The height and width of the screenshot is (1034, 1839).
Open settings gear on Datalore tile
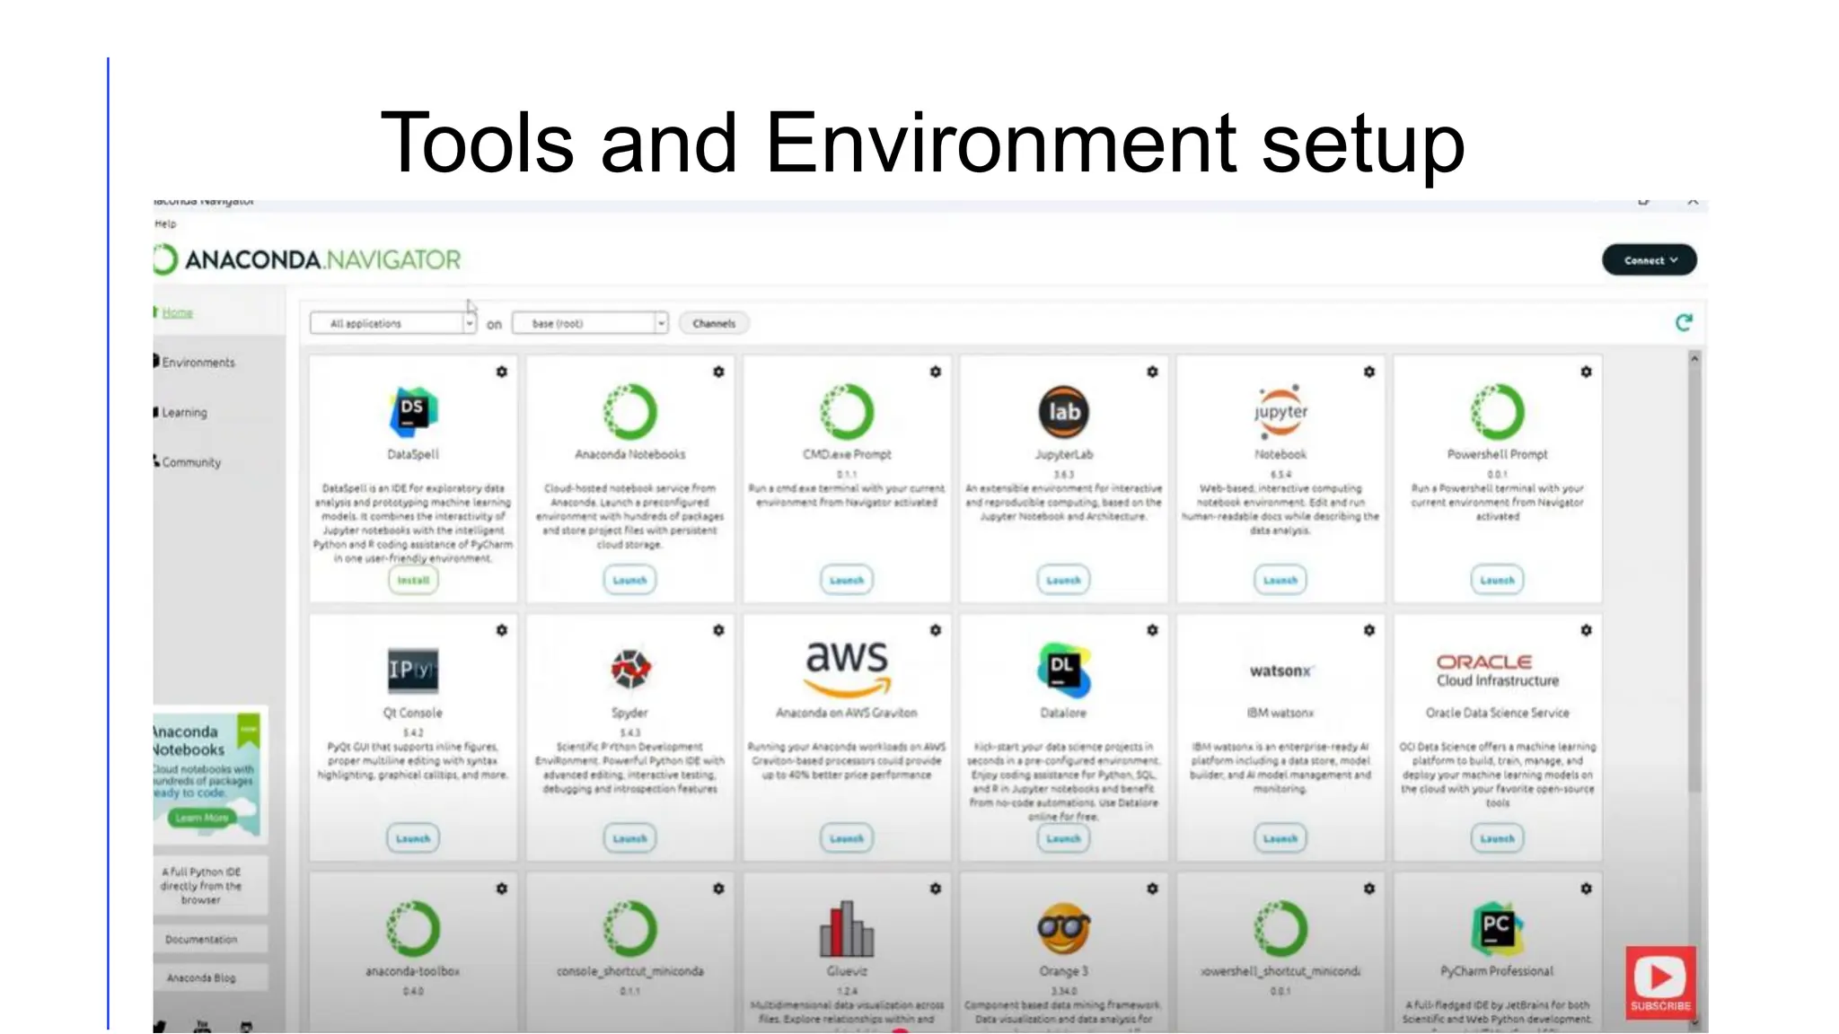[x=1152, y=630]
